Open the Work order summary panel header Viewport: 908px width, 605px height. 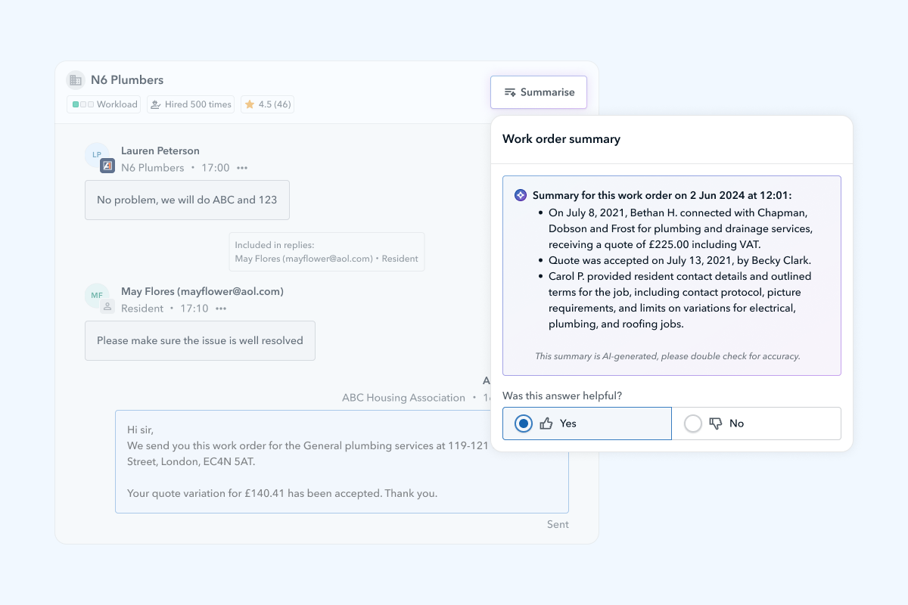tap(561, 139)
